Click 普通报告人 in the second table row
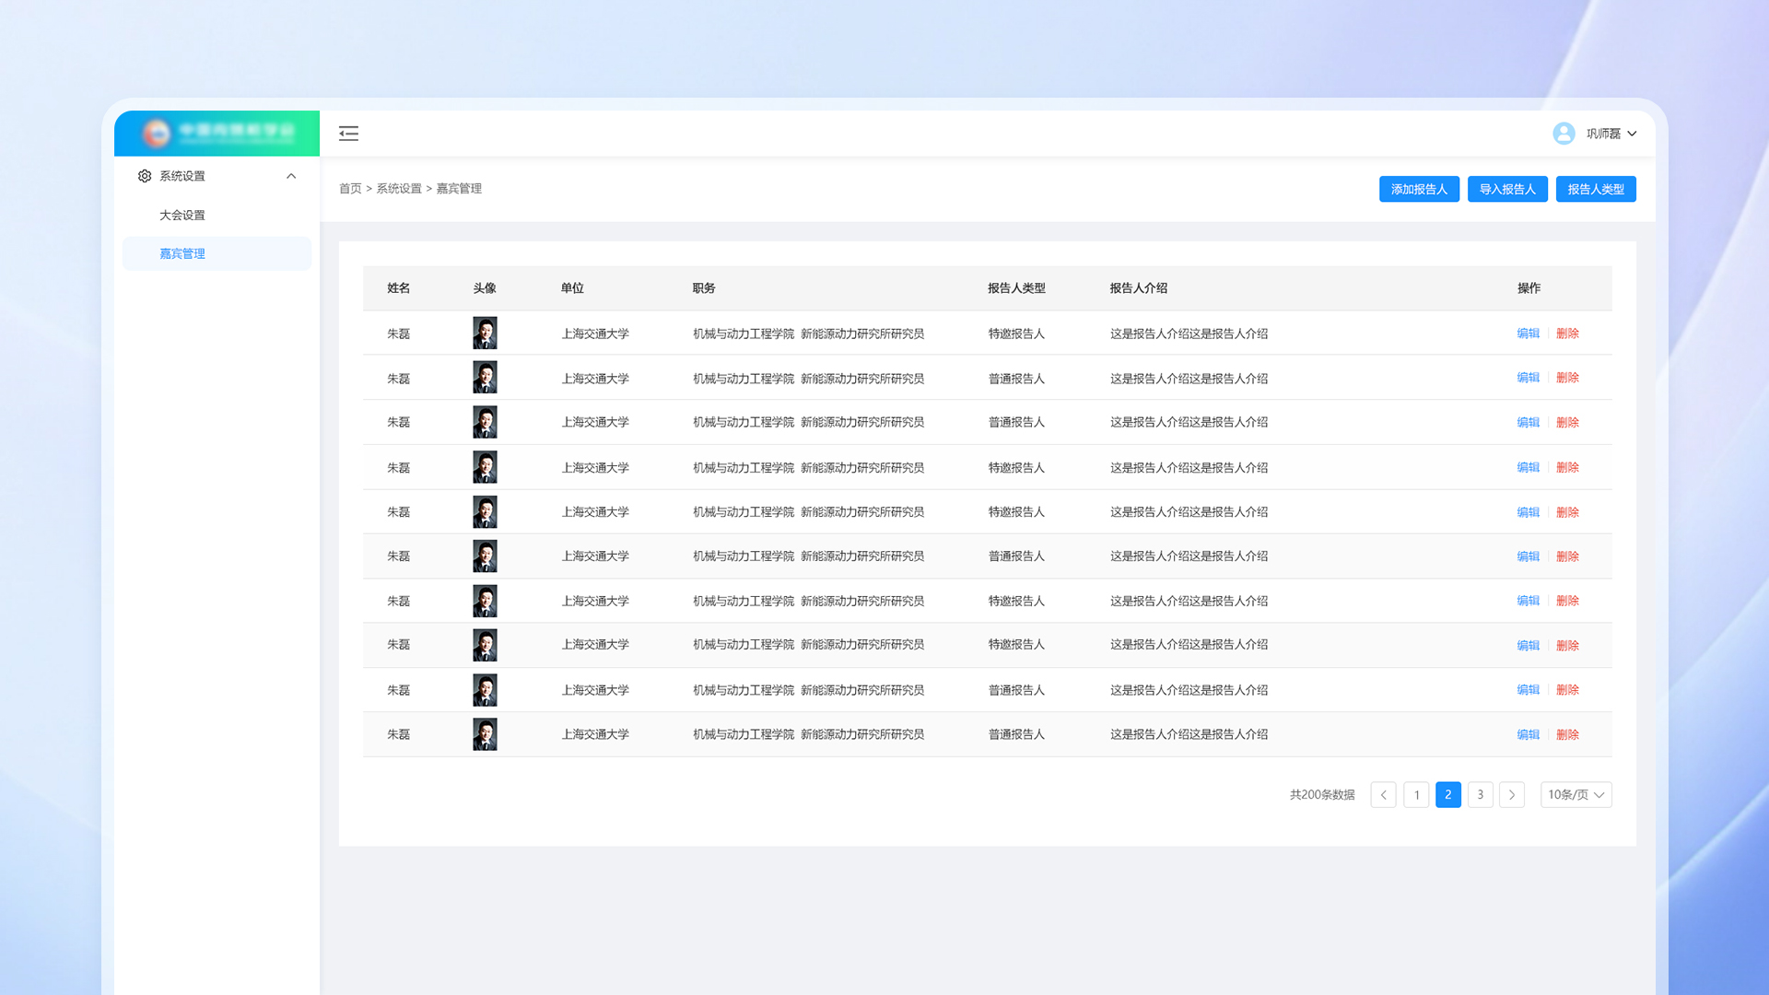The width and height of the screenshot is (1769, 995). pos(1016,379)
